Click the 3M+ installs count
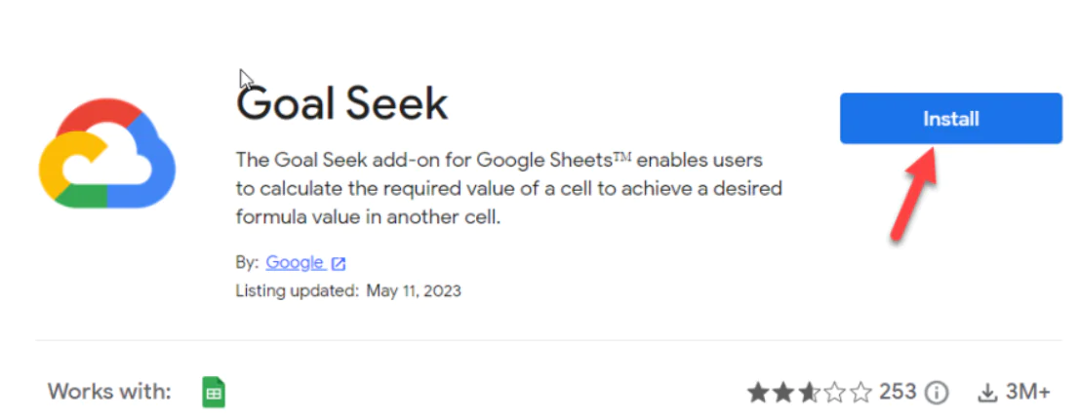The height and width of the screenshot is (419, 1080). (x=1027, y=393)
